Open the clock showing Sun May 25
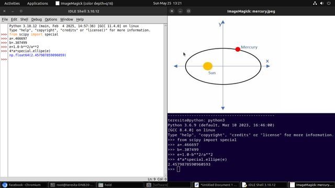 coord(167,4)
